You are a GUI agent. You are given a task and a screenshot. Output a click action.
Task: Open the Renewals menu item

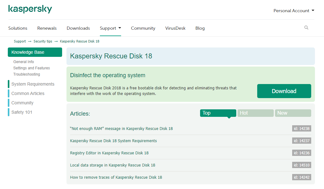click(x=47, y=28)
